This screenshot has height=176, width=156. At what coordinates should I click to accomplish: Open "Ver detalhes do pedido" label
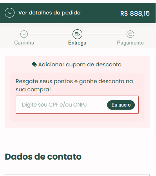point(49,13)
